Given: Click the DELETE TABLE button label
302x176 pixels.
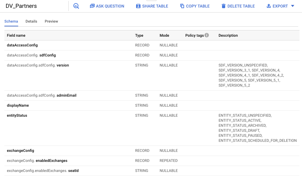Looking at the screenshot, I should 241,6.
